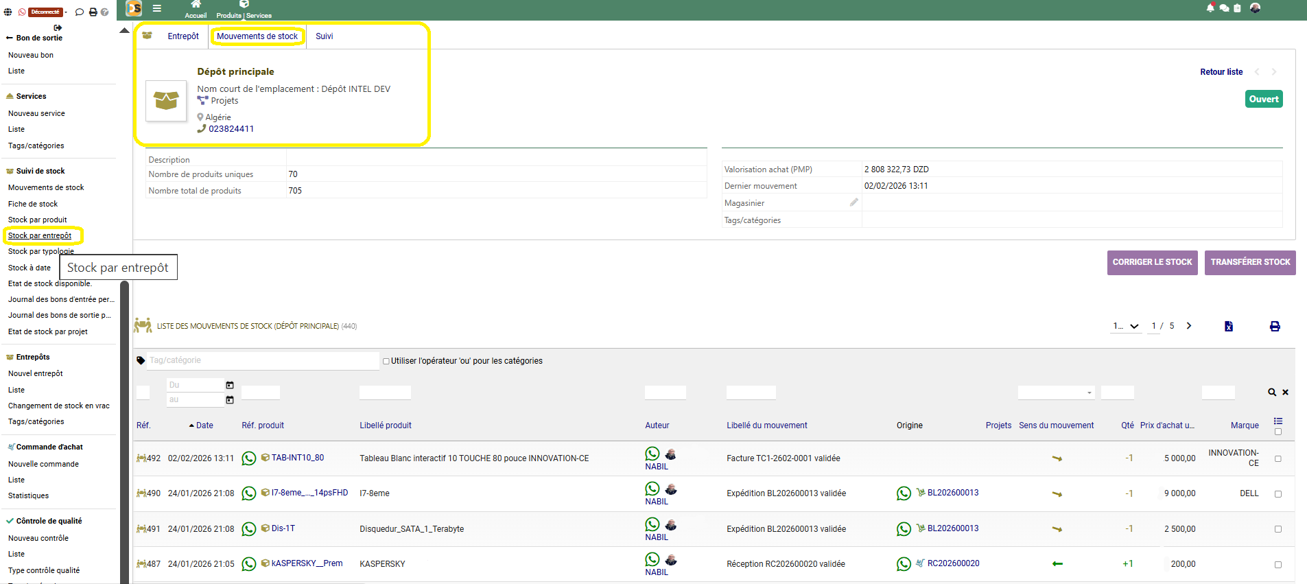The width and height of the screenshot is (1307, 584).
Task: Open the clipboard icon in top bar
Action: (1237, 8)
